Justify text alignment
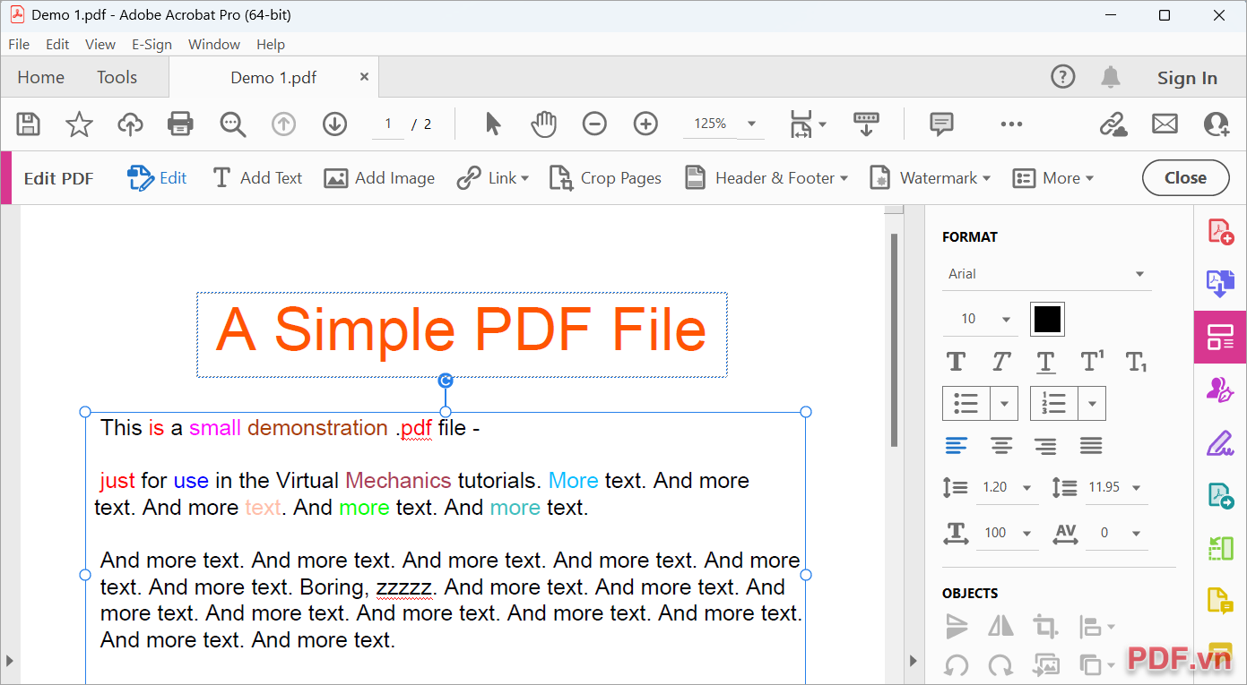Image resolution: width=1247 pixels, height=685 pixels. tap(1091, 445)
